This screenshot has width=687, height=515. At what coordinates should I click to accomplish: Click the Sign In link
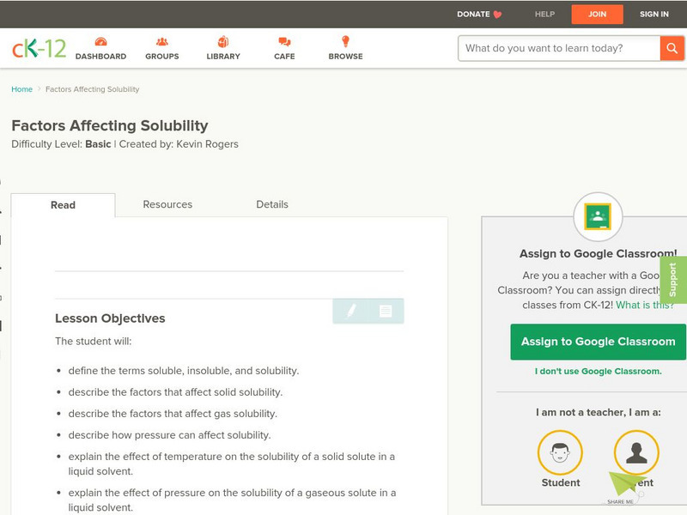pyautogui.click(x=654, y=15)
